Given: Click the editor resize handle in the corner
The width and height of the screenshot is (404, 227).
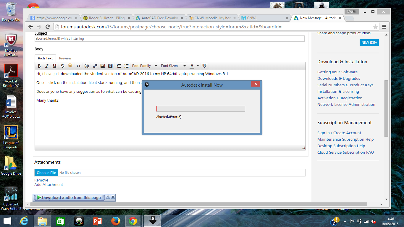Looking at the screenshot, I should pyautogui.click(x=303, y=148).
